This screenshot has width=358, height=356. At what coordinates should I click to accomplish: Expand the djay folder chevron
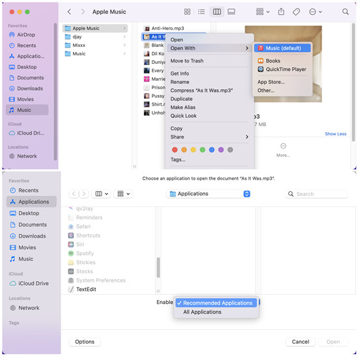click(x=124, y=36)
